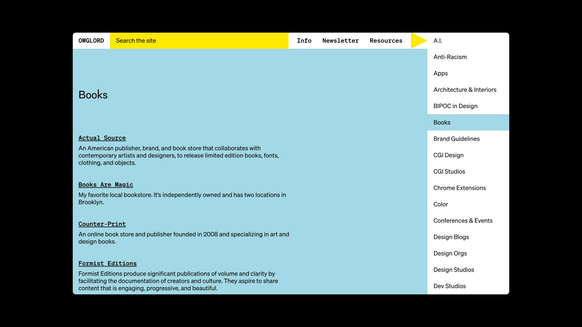Click the yellow arrow next to Resources

(x=419, y=41)
